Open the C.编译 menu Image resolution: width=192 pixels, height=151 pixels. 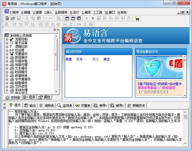(x=86, y=12)
